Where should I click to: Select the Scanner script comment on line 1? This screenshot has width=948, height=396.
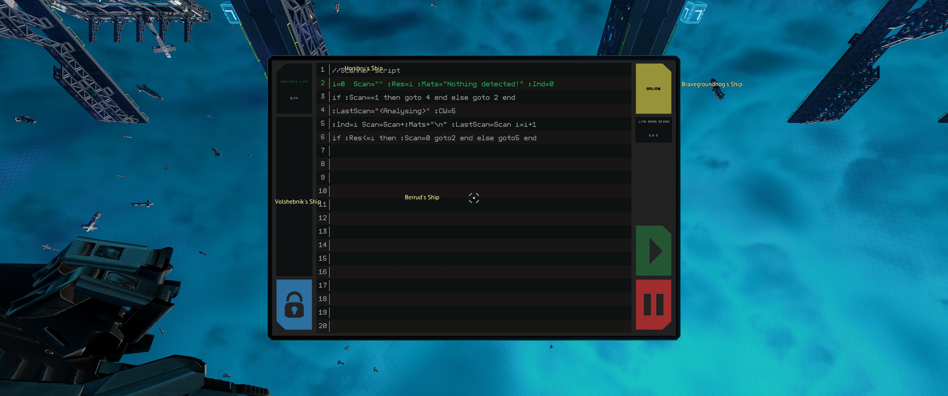366,70
